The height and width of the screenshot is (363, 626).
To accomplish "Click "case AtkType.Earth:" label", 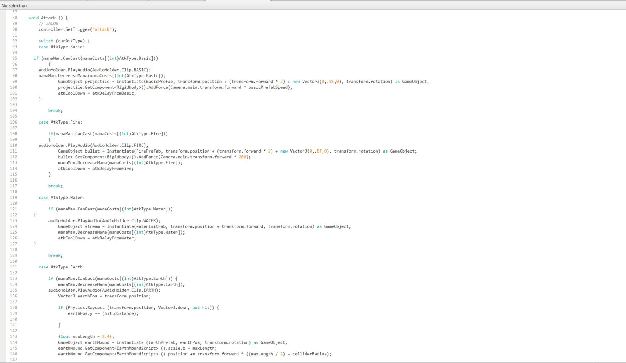I will click(61, 267).
